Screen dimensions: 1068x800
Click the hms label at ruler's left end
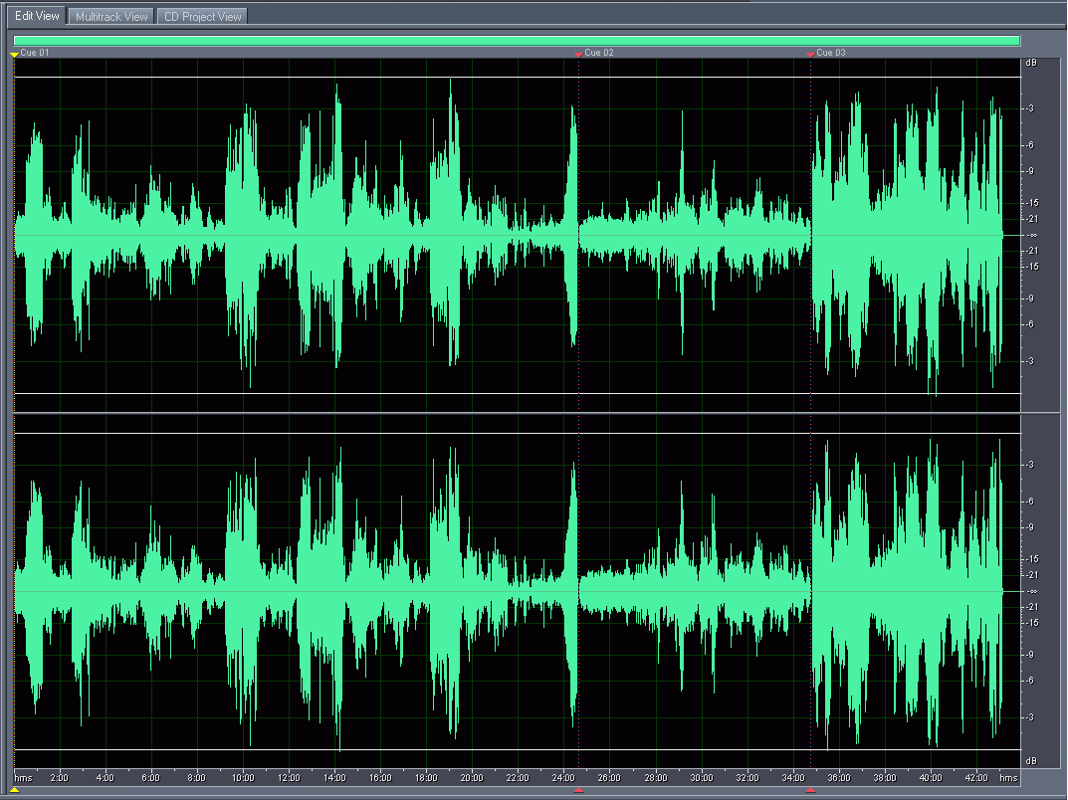point(23,777)
